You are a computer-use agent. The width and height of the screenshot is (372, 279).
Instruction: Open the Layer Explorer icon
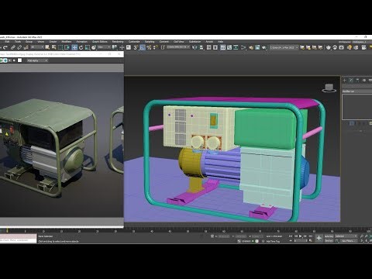(215, 47)
